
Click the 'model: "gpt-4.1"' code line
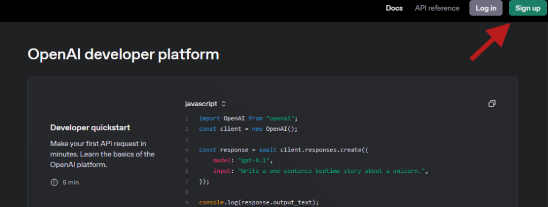point(242,161)
